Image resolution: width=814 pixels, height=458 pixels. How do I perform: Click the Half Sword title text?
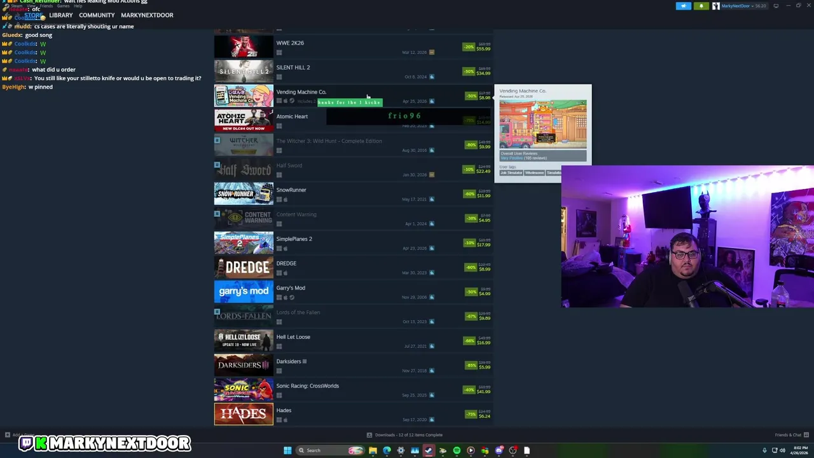(x=289, y=165)
